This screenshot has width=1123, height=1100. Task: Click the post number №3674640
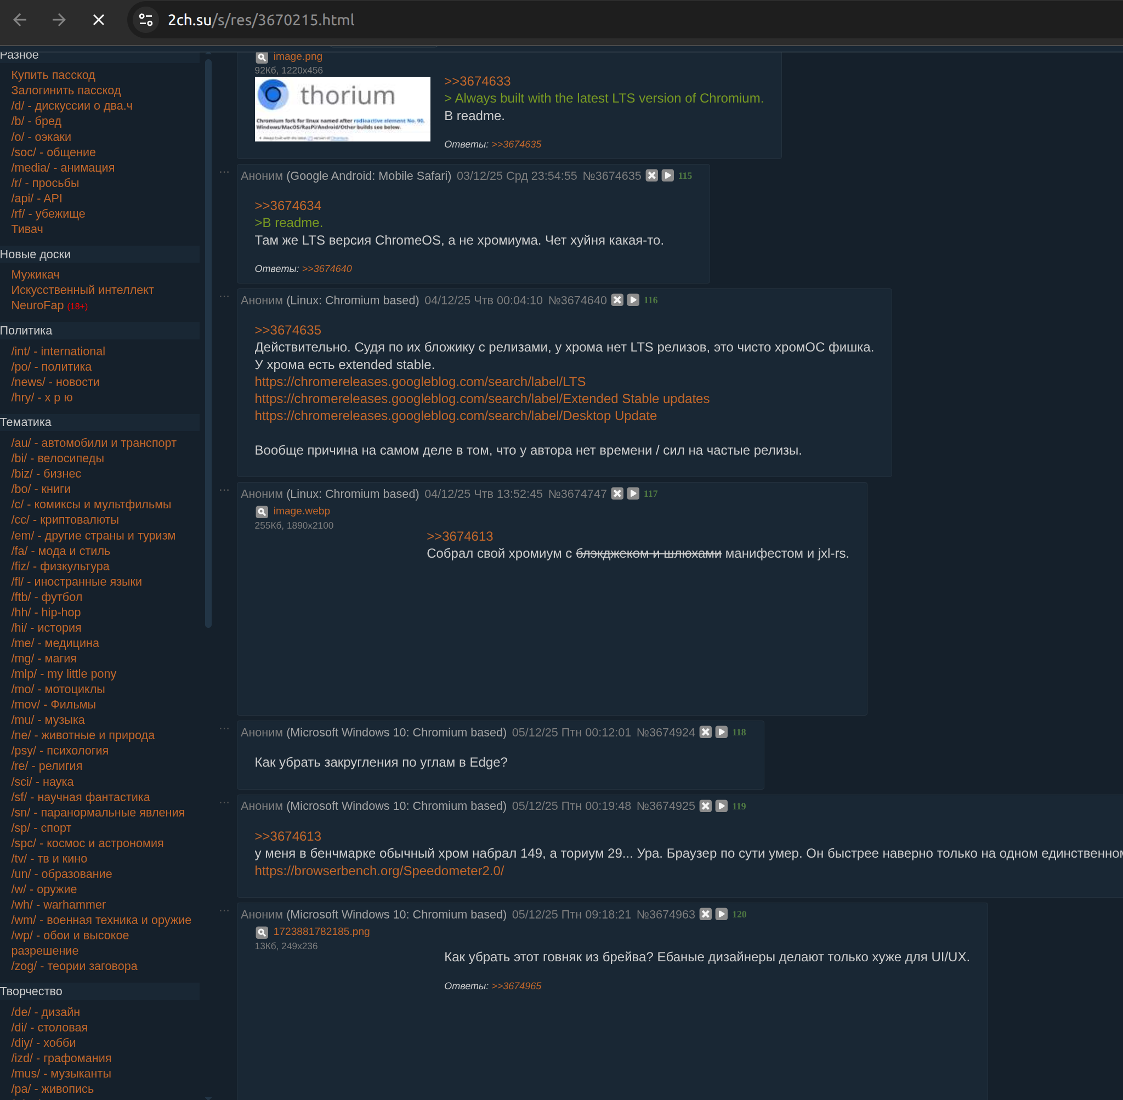pyautogui.click(x=577, y=300)
